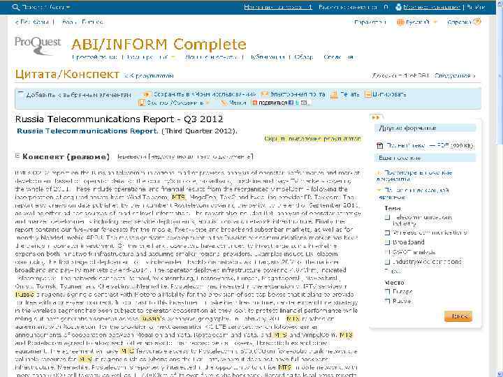Check the Telecommunications industry subject box
The image size is (503, 377).
point(387,218)
